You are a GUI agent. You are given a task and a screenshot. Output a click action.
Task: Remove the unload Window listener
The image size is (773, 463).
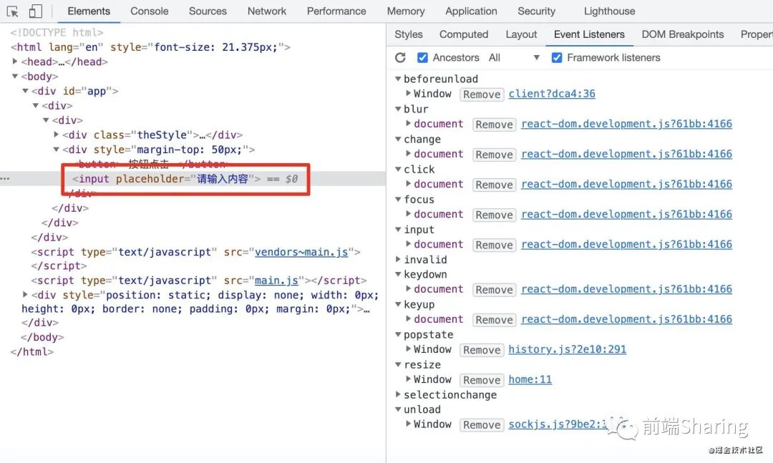[482, 425]
